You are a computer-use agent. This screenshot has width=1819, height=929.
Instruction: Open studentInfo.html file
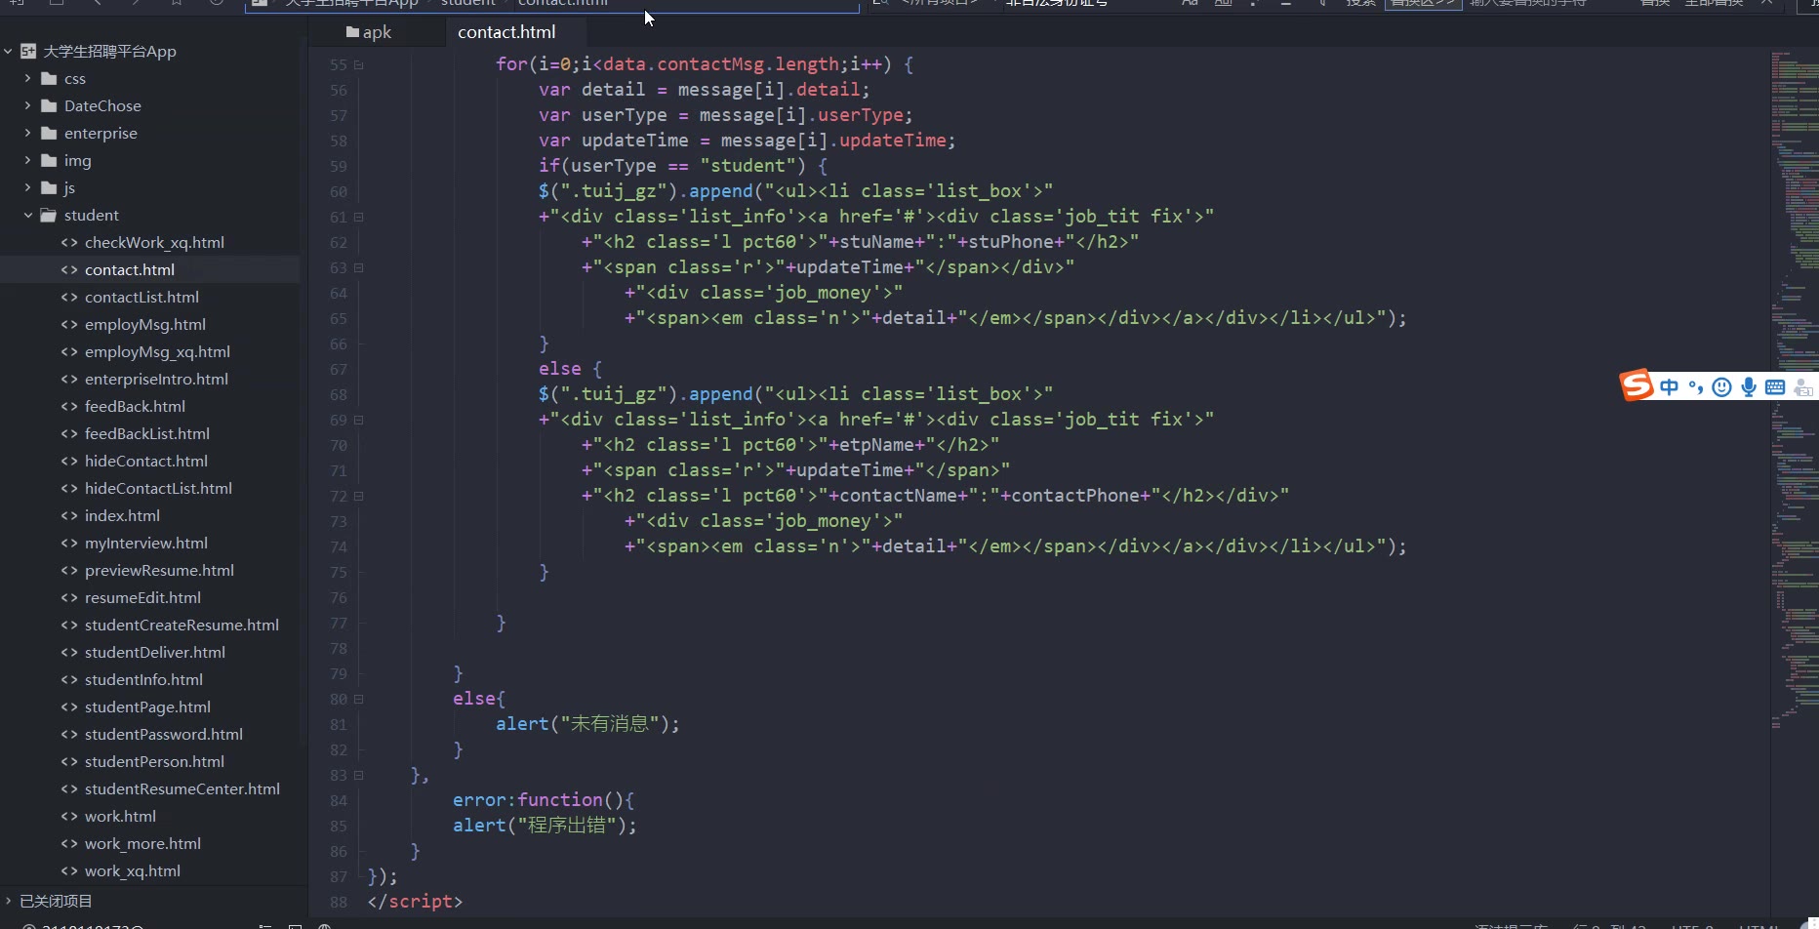click(143, 679)
